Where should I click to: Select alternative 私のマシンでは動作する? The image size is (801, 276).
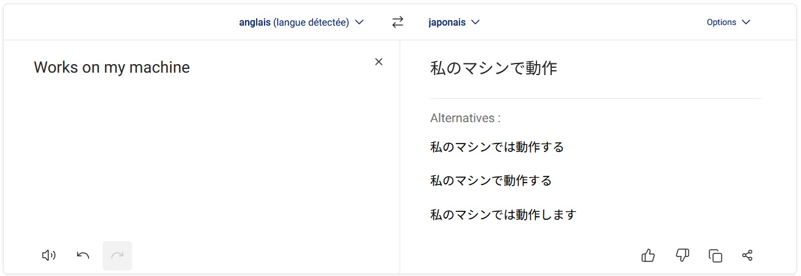[497, 147]
